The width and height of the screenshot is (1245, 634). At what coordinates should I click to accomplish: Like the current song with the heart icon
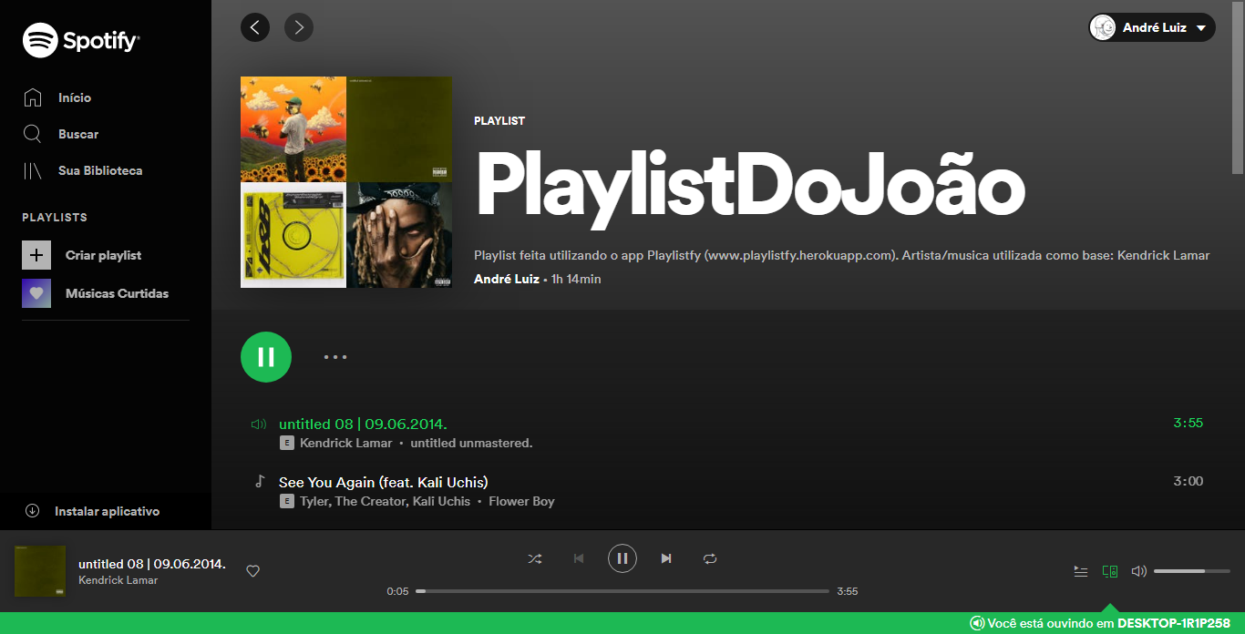tap(253, 571)
